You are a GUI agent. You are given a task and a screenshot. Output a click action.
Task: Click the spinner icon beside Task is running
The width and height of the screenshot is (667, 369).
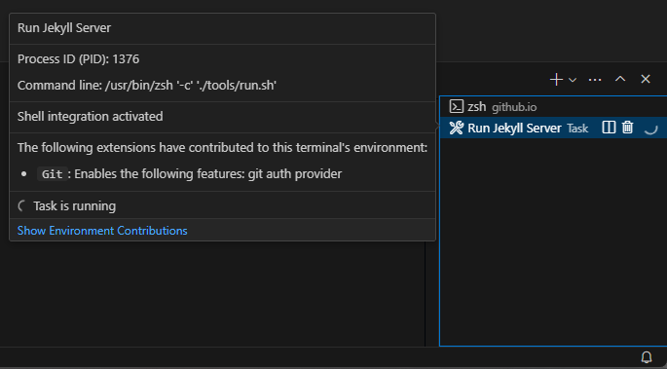22,205
